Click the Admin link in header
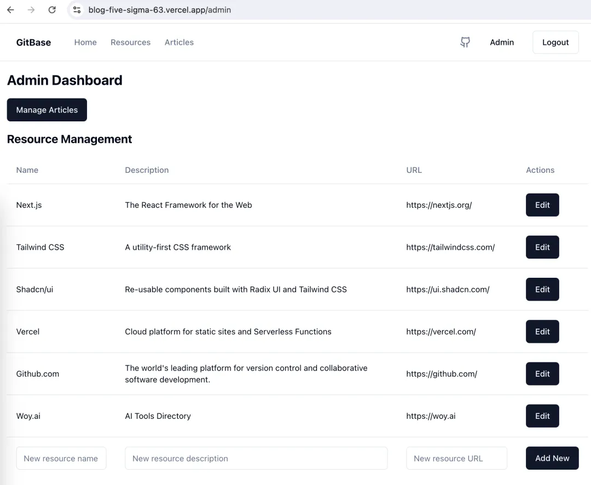 pos(502,42)
